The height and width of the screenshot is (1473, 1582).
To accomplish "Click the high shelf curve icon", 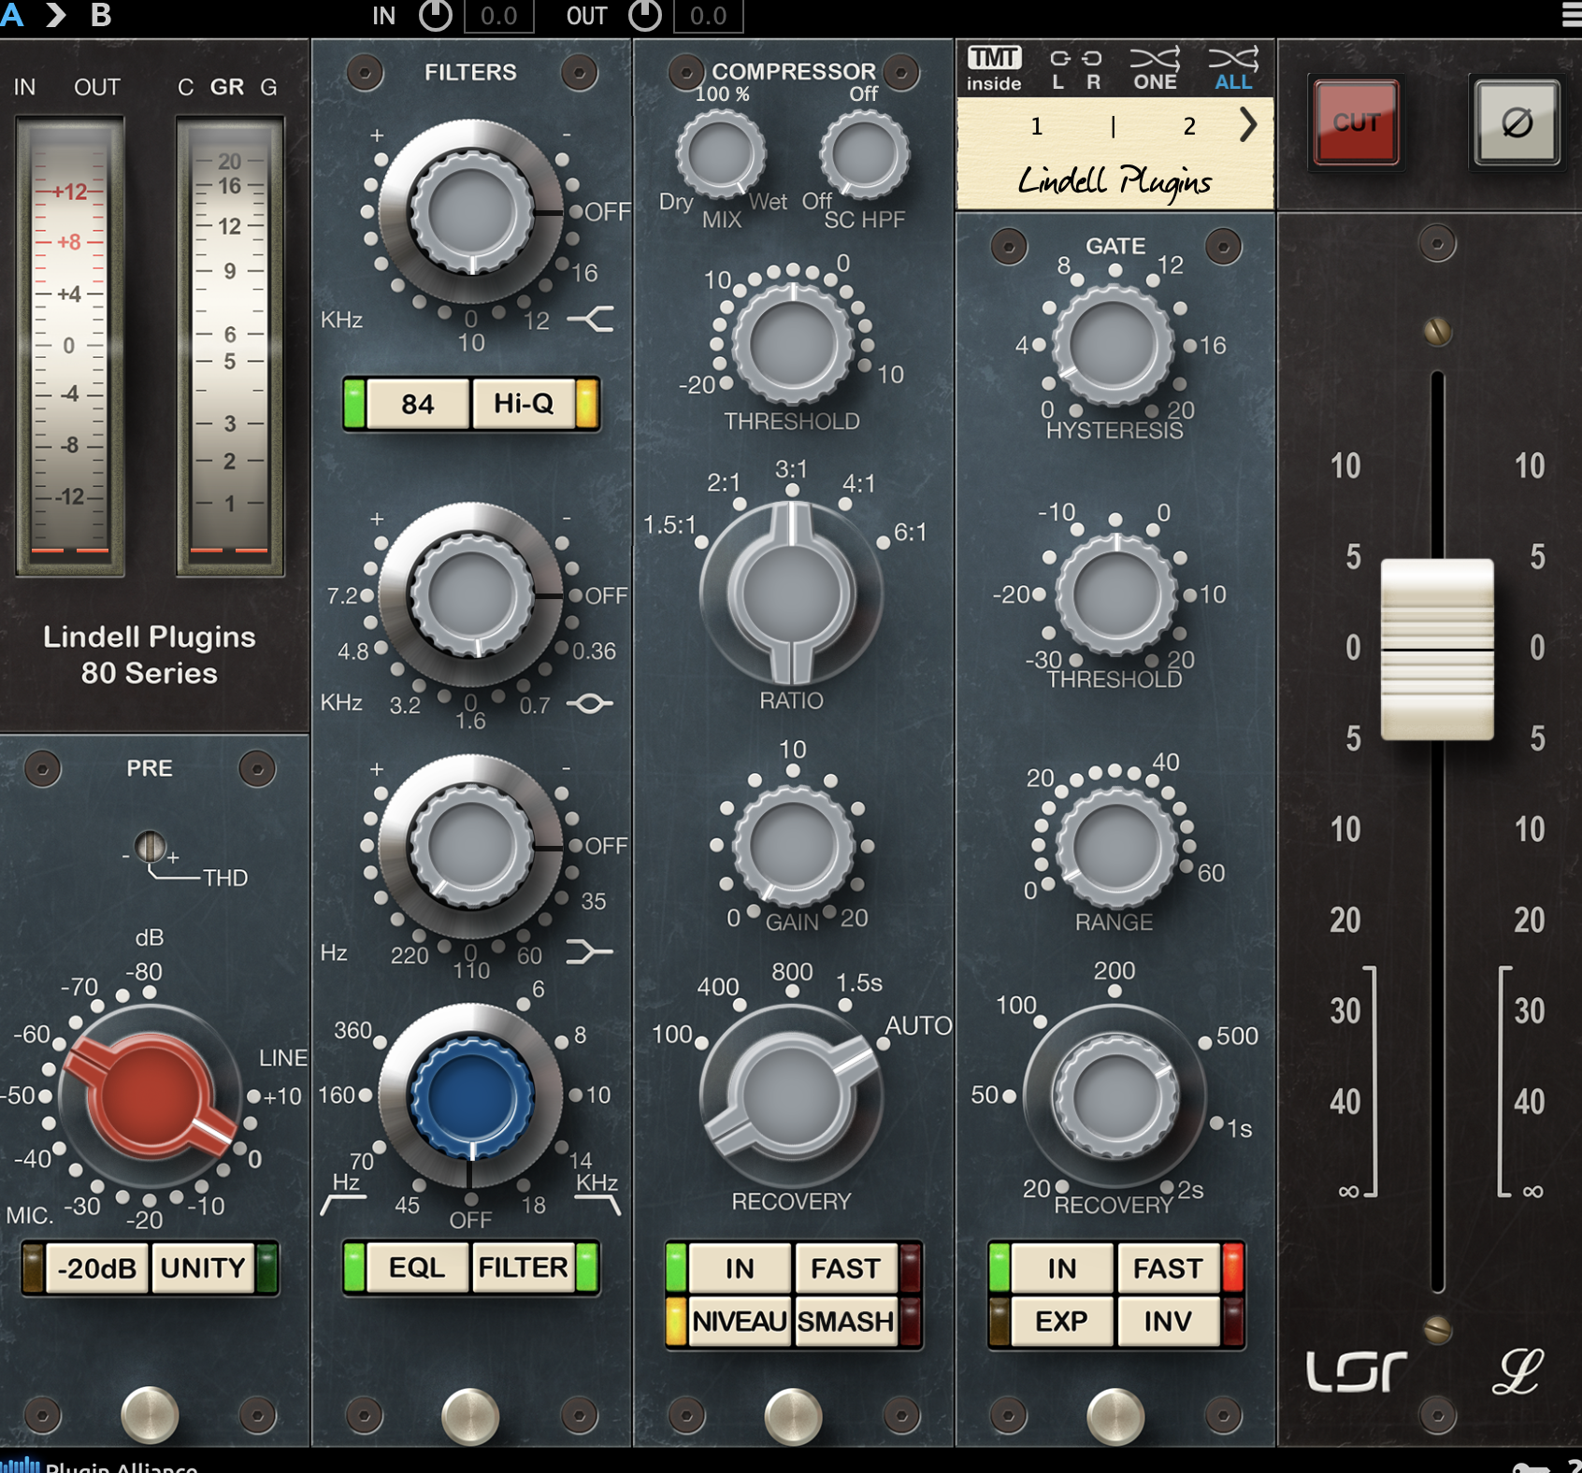I will point(591,320).
